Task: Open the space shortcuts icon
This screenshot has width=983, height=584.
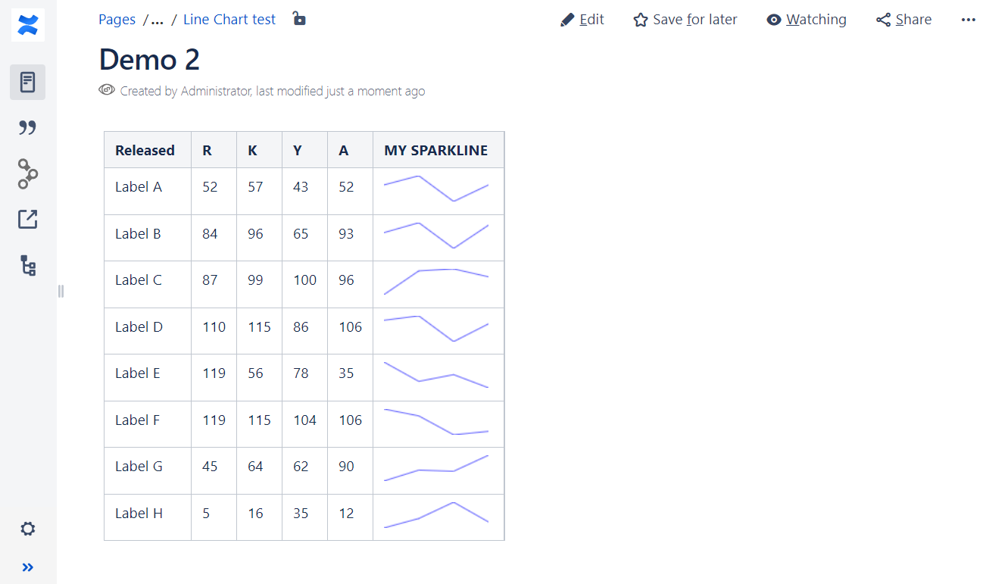Action: coord(27,173)
